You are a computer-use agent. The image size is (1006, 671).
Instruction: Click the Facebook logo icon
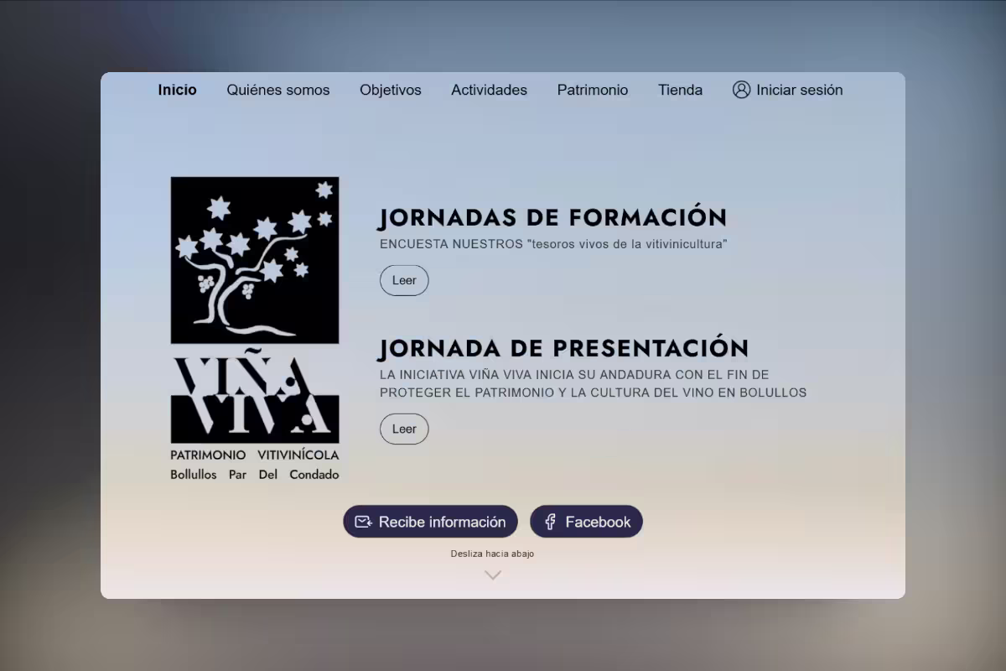coord(550,522)
